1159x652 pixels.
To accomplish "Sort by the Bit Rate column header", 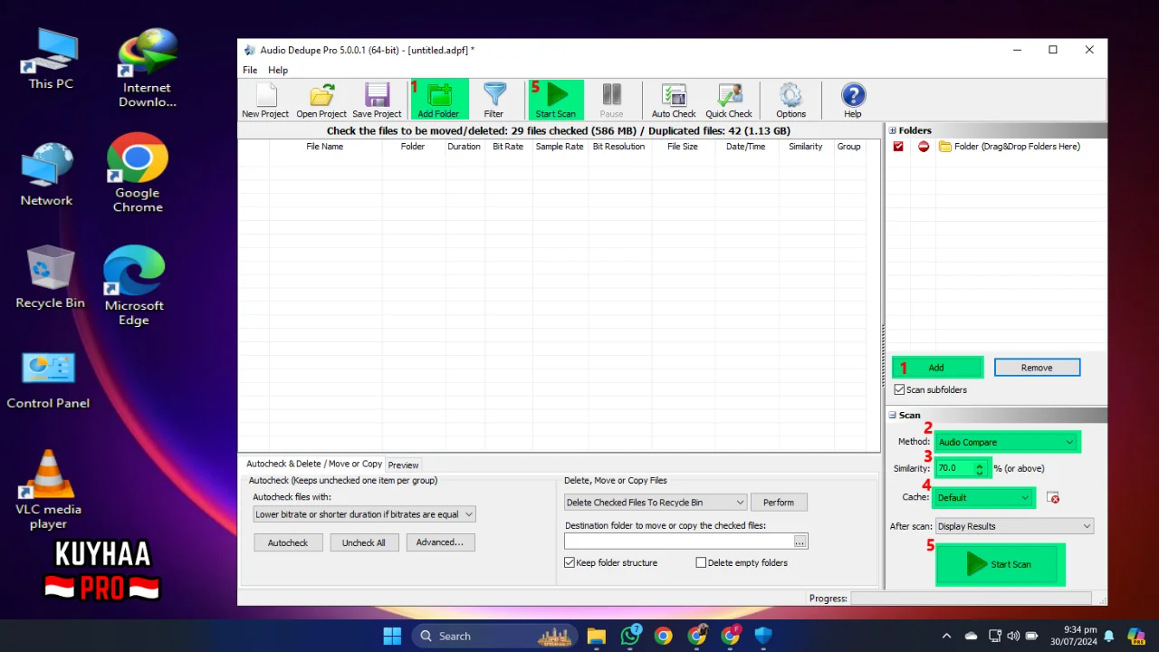I will (x=508, y=146).
